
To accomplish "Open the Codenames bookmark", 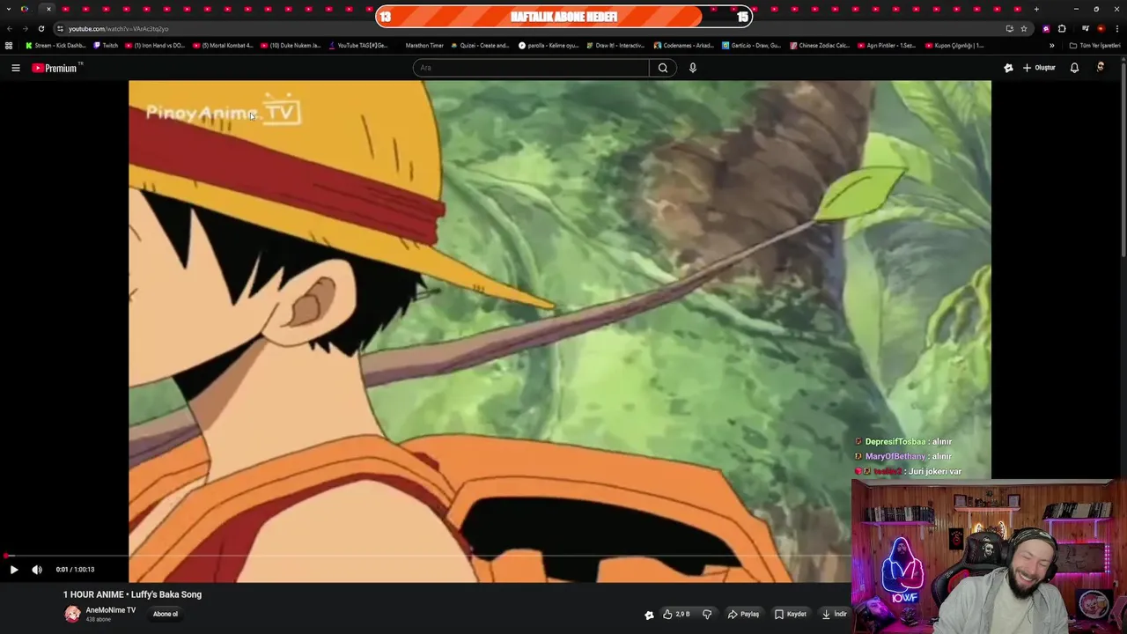I will pos(684,45).
